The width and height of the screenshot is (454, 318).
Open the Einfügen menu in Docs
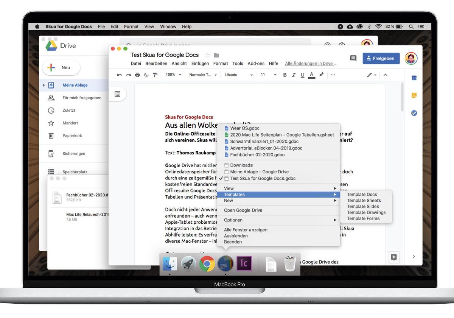pos(200,64)
